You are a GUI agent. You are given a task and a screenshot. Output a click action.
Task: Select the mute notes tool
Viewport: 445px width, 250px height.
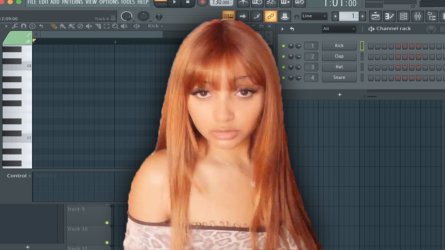89,26
